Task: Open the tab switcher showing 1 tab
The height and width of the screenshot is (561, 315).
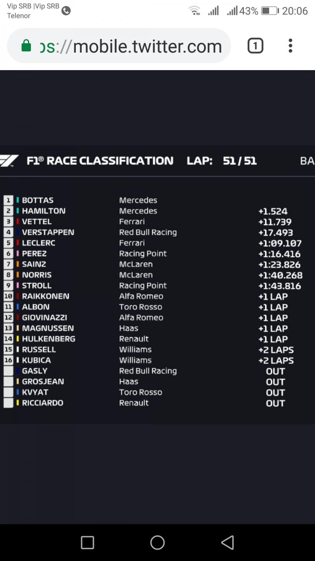Action: point(255,46)
